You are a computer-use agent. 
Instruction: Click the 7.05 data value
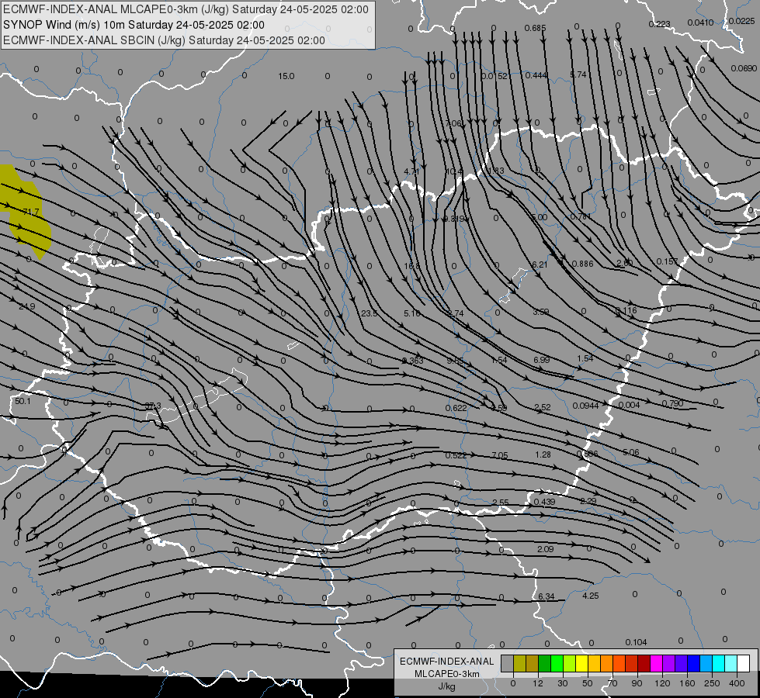tap(500, 455)
